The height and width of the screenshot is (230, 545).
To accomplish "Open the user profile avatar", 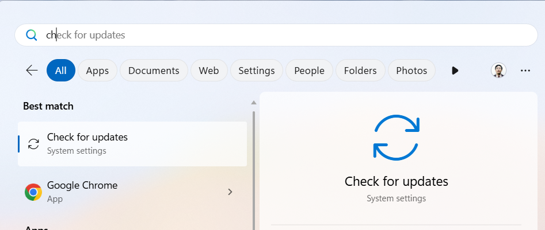I will [498, 71].
